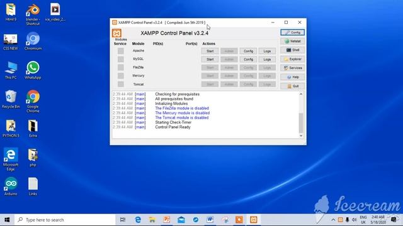403x226 pixels.
Task: Select the This PC desktop icon
Action: (11, 70)
